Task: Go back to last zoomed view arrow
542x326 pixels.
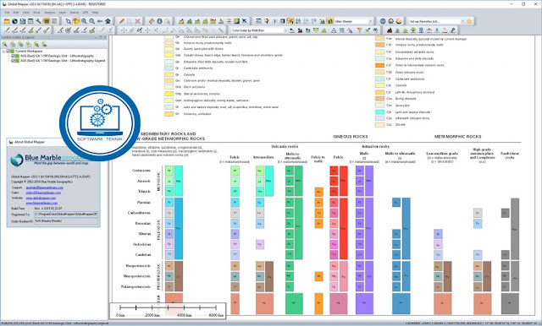Action: (100, 21)
